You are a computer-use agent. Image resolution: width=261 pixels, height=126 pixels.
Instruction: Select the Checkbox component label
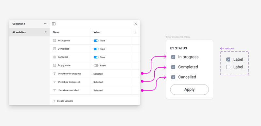point(228,49)
